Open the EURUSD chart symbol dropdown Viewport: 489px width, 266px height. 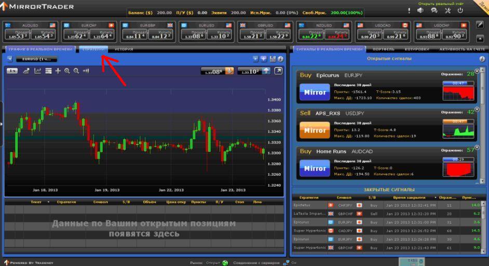[37, 59]
